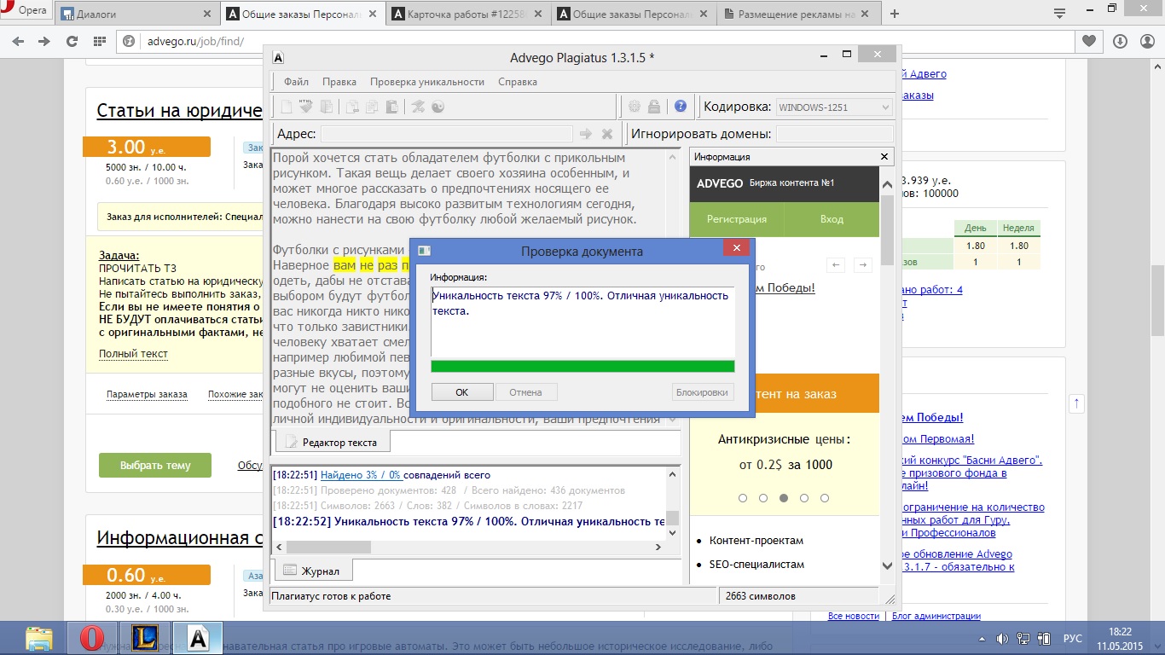Open League of Legends taskbar icon

[145, 638]
